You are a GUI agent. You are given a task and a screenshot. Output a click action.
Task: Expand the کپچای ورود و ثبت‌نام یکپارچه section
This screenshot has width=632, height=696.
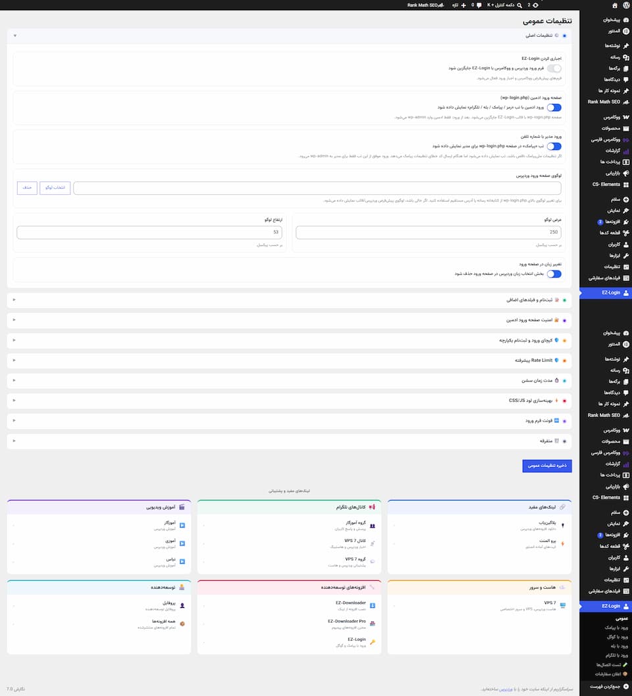(289, 341)
